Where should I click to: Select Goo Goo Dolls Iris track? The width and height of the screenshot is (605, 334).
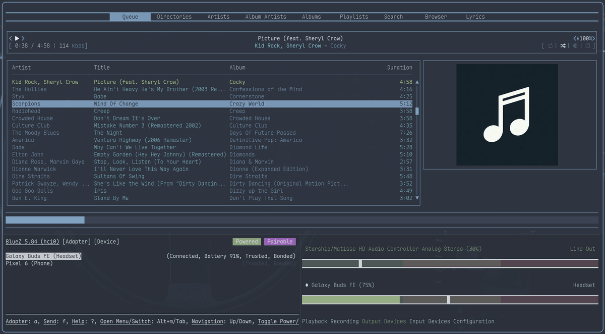[x=212, y=191]
